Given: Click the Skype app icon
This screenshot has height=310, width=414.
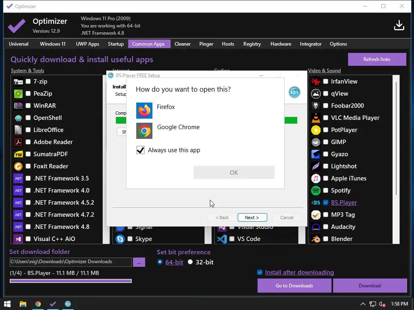Looking at the screenshot, I should [120, 239].
